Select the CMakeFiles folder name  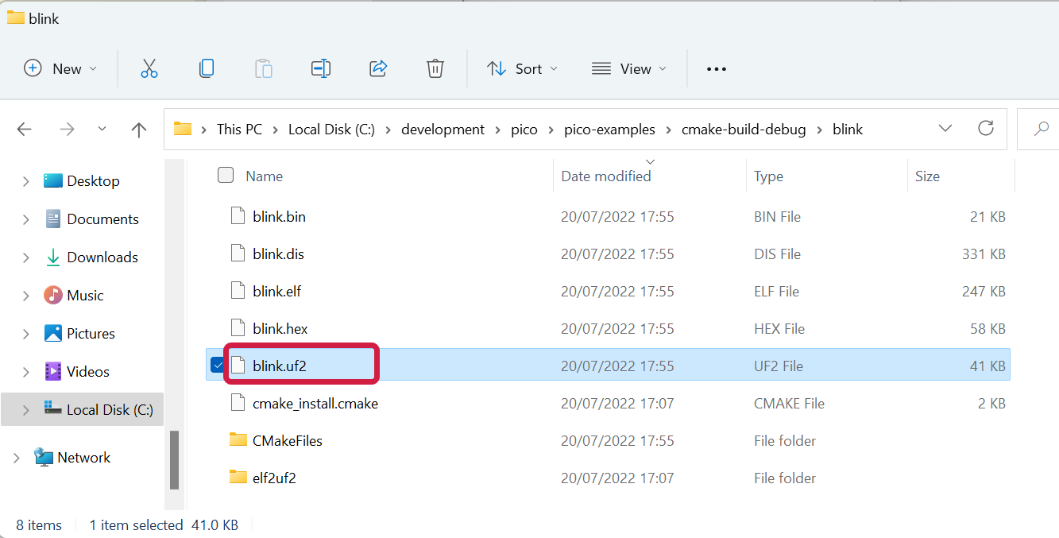coord(287,440)
